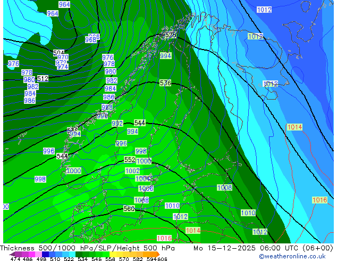This screenshot has width=337, height=261.
Task: Click the '1004' isobar label
Action: (142, 178)
